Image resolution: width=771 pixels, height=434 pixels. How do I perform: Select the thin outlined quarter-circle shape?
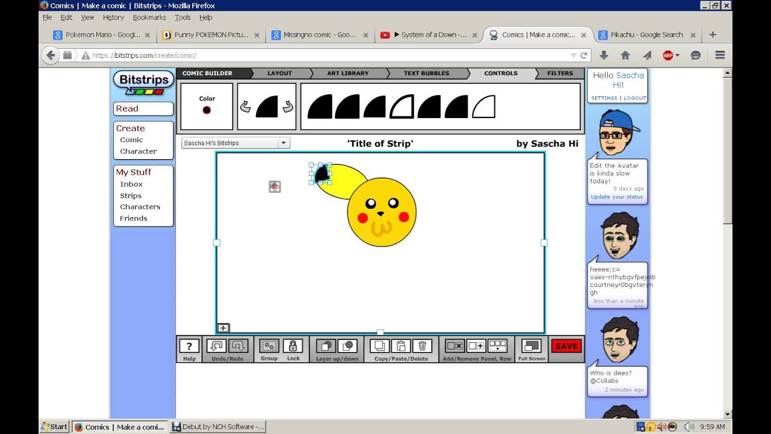(484, 107)
